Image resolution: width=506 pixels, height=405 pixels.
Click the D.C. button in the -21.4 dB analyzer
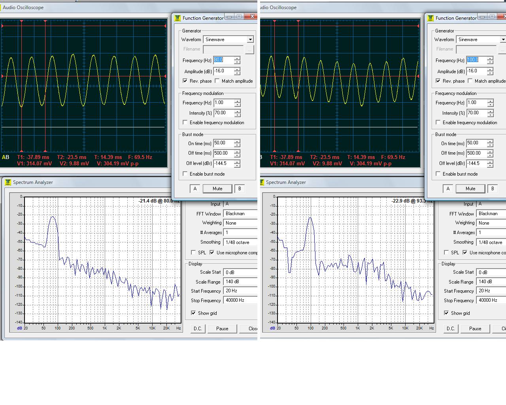(x=198, y=329)
